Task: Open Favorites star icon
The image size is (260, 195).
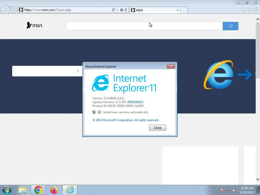Action: point(250,10)
